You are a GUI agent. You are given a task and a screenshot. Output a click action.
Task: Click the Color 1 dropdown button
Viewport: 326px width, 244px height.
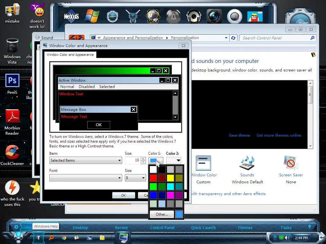[x=156, y=160]
